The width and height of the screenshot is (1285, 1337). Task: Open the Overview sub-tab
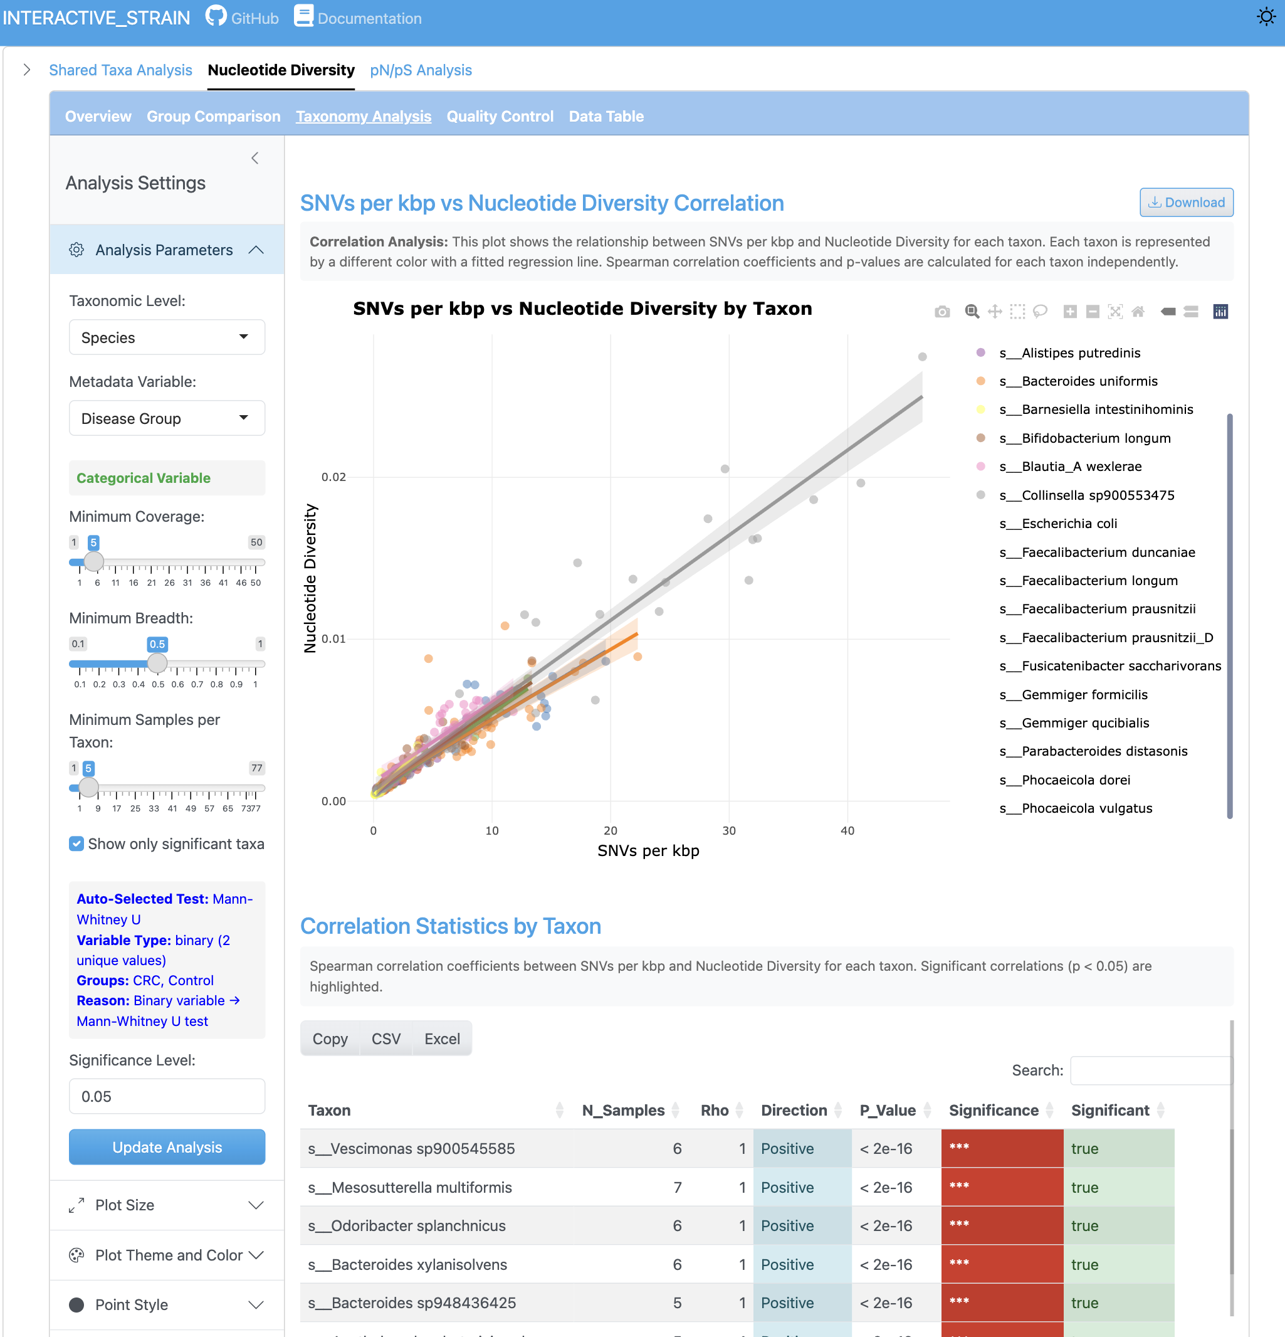[x=98, y=117]
